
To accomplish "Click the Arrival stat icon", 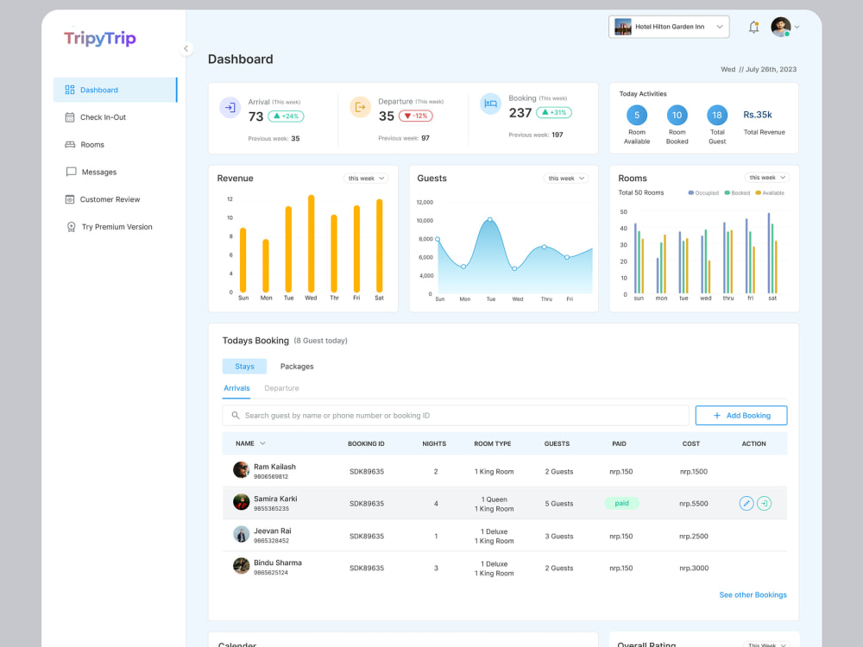I will tap(230, 107).
